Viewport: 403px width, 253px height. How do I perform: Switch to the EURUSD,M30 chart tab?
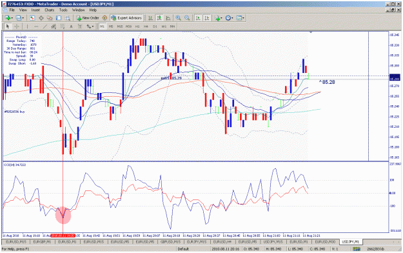pos(325,242)
